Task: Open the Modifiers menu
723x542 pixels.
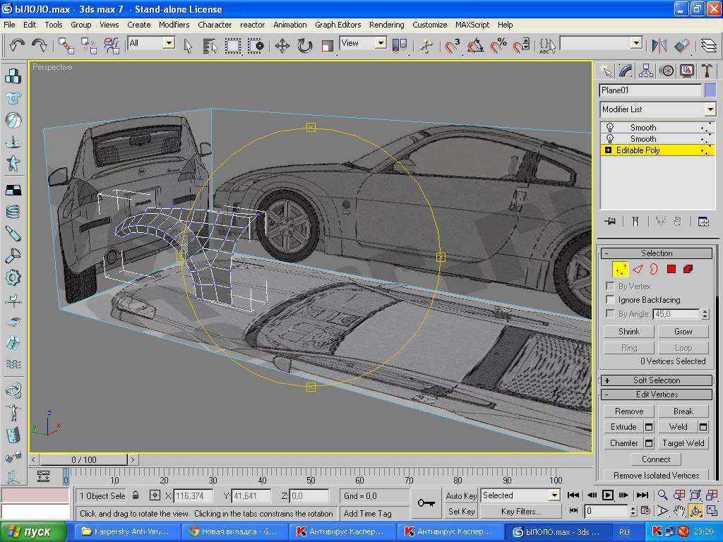Action: [174, 24]
